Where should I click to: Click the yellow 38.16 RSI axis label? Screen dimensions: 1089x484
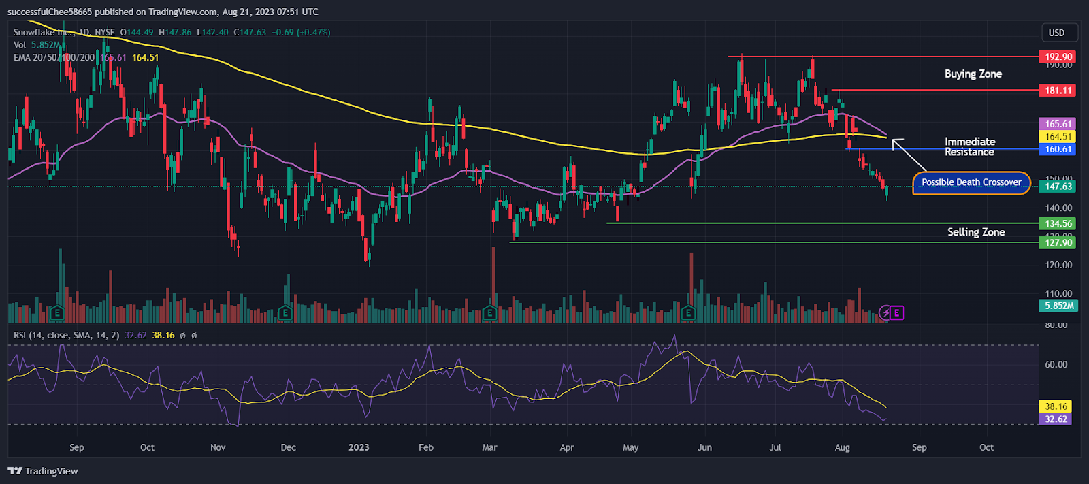(1056, 406)
